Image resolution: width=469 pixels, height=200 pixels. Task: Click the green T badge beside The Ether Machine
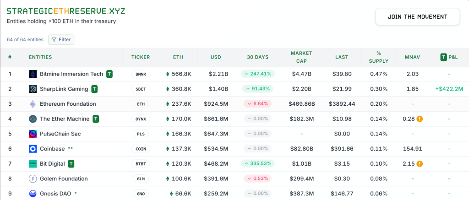(x=96, y=119)
